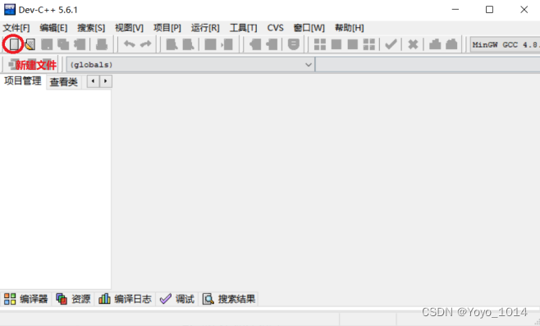This screenshot has width=540, height=326.
Task: Open the 搜索结果 bottom tab
Action: point(229,299)
